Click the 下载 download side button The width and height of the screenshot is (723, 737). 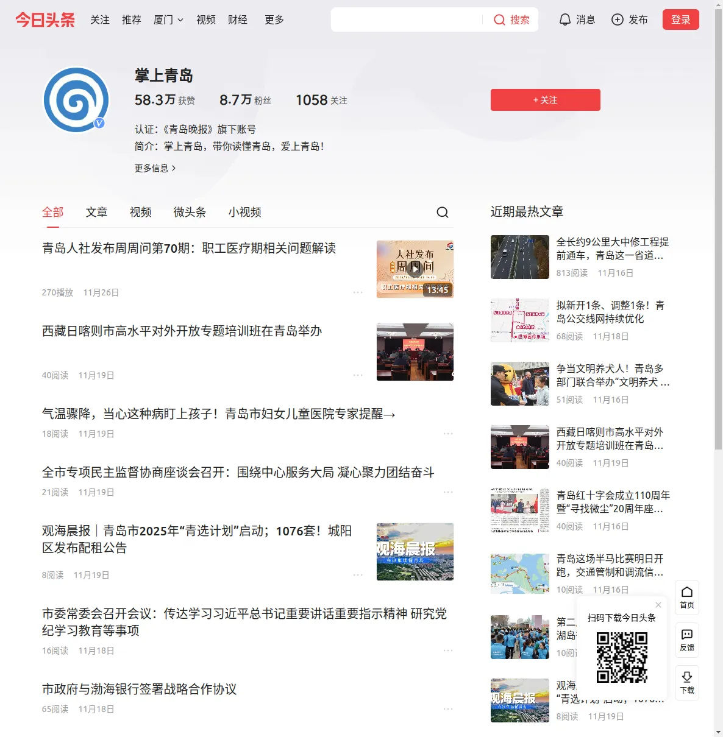coord(687,683)
